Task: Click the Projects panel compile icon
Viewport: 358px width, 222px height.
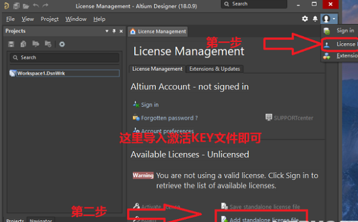Action: (x=23, y=44)
